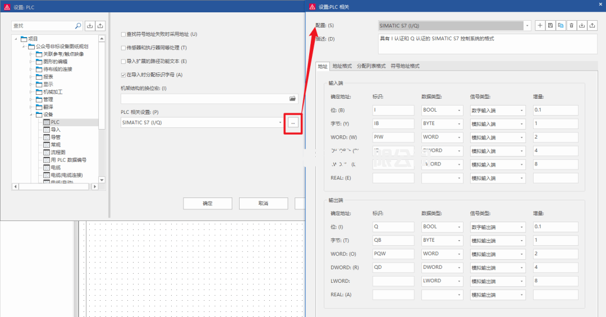Click the search magnifier icon in 查找 box
Screen dimensions: 606x317
pyautogui.click(x=78, y=26)
